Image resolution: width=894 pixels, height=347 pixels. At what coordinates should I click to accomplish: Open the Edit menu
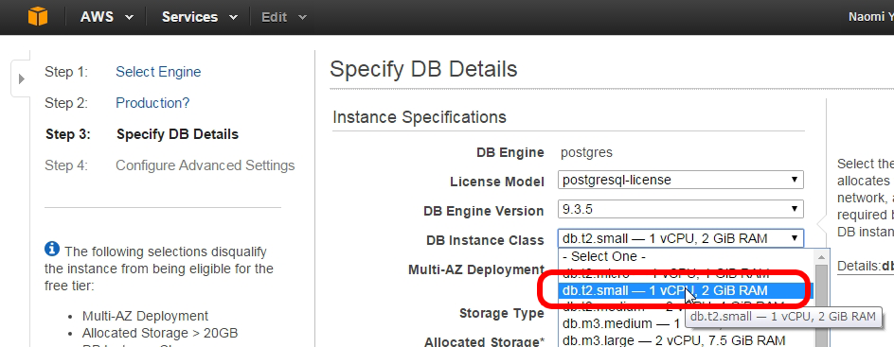coord(283,17)
